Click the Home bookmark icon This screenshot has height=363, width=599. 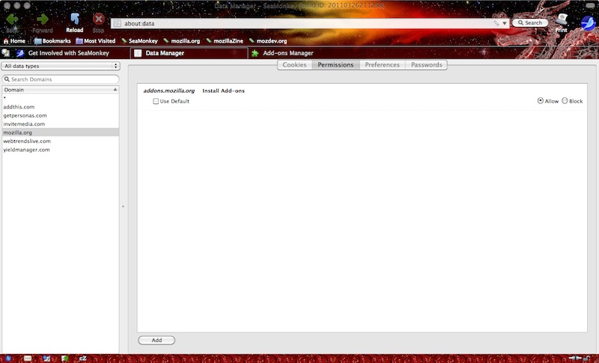7,41
